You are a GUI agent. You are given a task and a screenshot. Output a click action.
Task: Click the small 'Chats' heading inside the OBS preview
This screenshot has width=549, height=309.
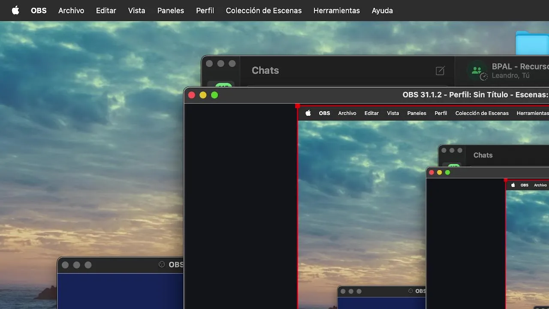(x=483, y=155)
